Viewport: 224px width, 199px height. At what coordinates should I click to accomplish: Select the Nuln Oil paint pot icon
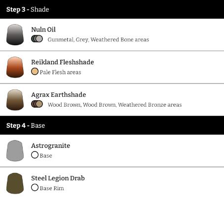pyautogui.click(x=15, y=34)
